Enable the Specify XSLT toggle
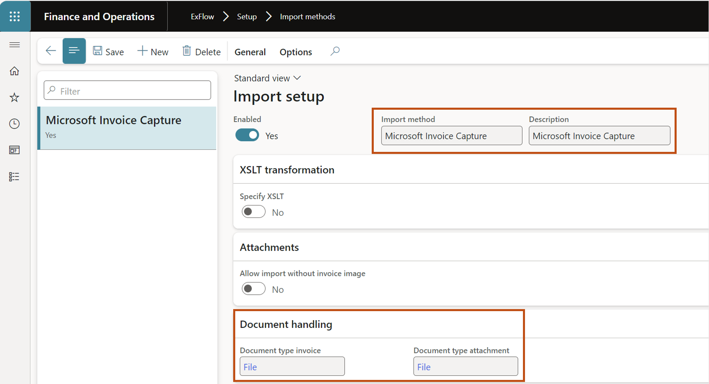Image resolution: width=709 pixels, height=384 pixels. point(253,212)
